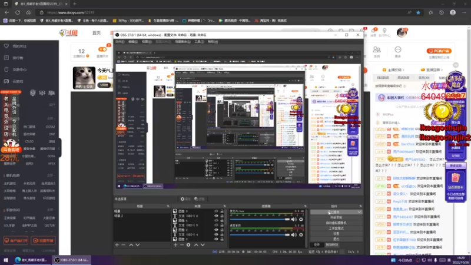Expand the 直播回看 section on the right

[432, 69]
